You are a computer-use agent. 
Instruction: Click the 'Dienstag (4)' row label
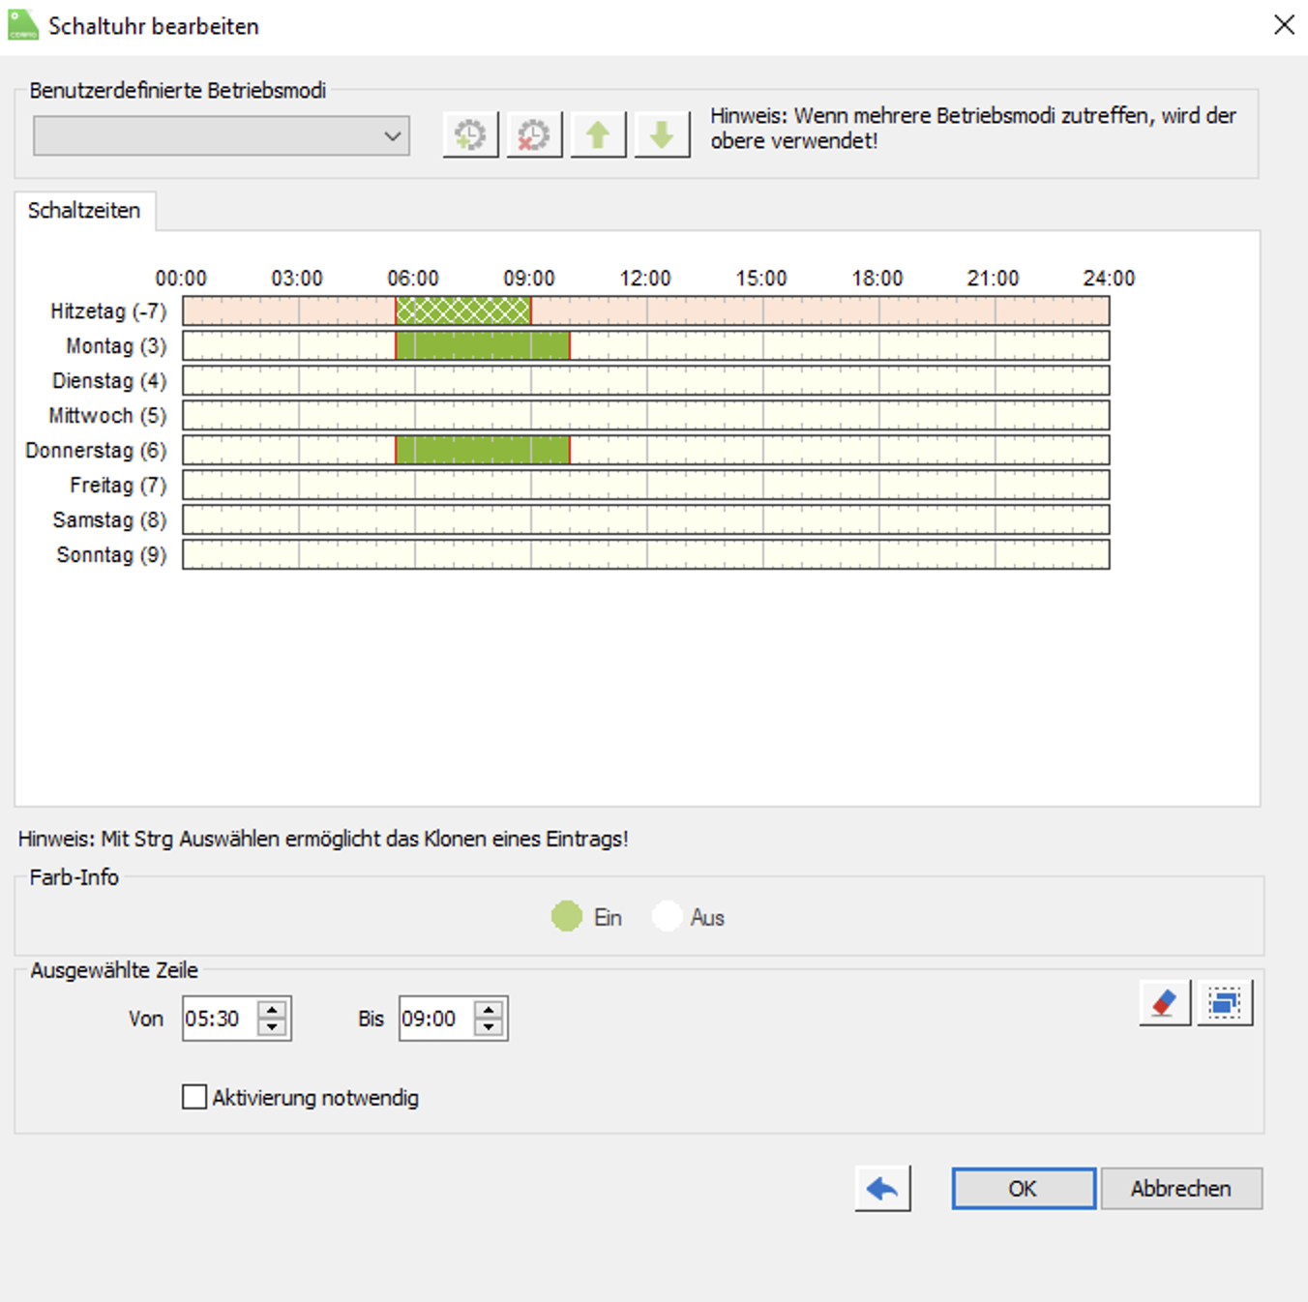109,381
